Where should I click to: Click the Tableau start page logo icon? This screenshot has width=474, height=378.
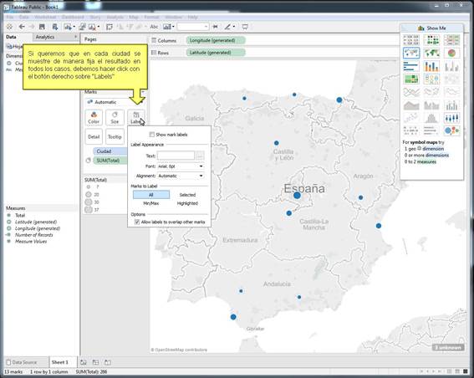click(x=9, y=27)
